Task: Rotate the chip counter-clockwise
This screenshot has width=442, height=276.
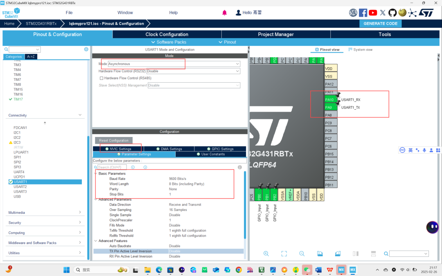Action: (338, 254)
